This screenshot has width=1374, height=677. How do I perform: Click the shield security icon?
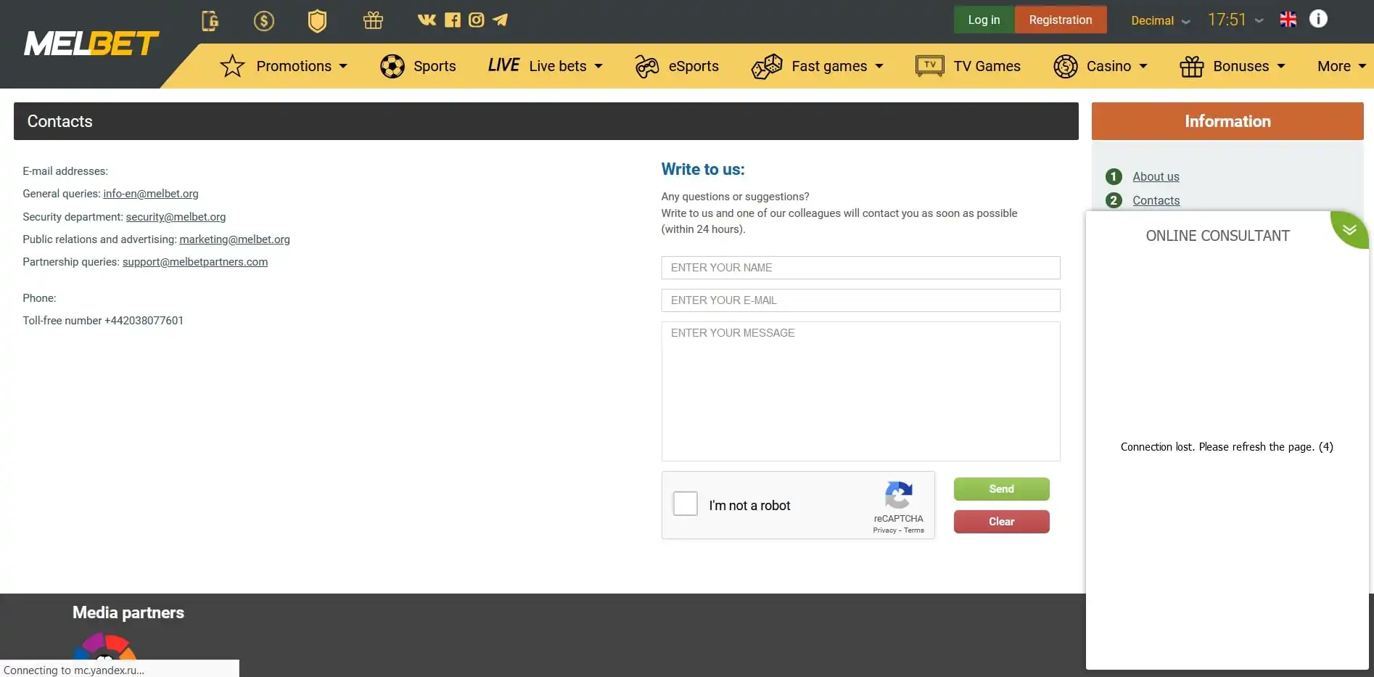(x=317, y=20)
